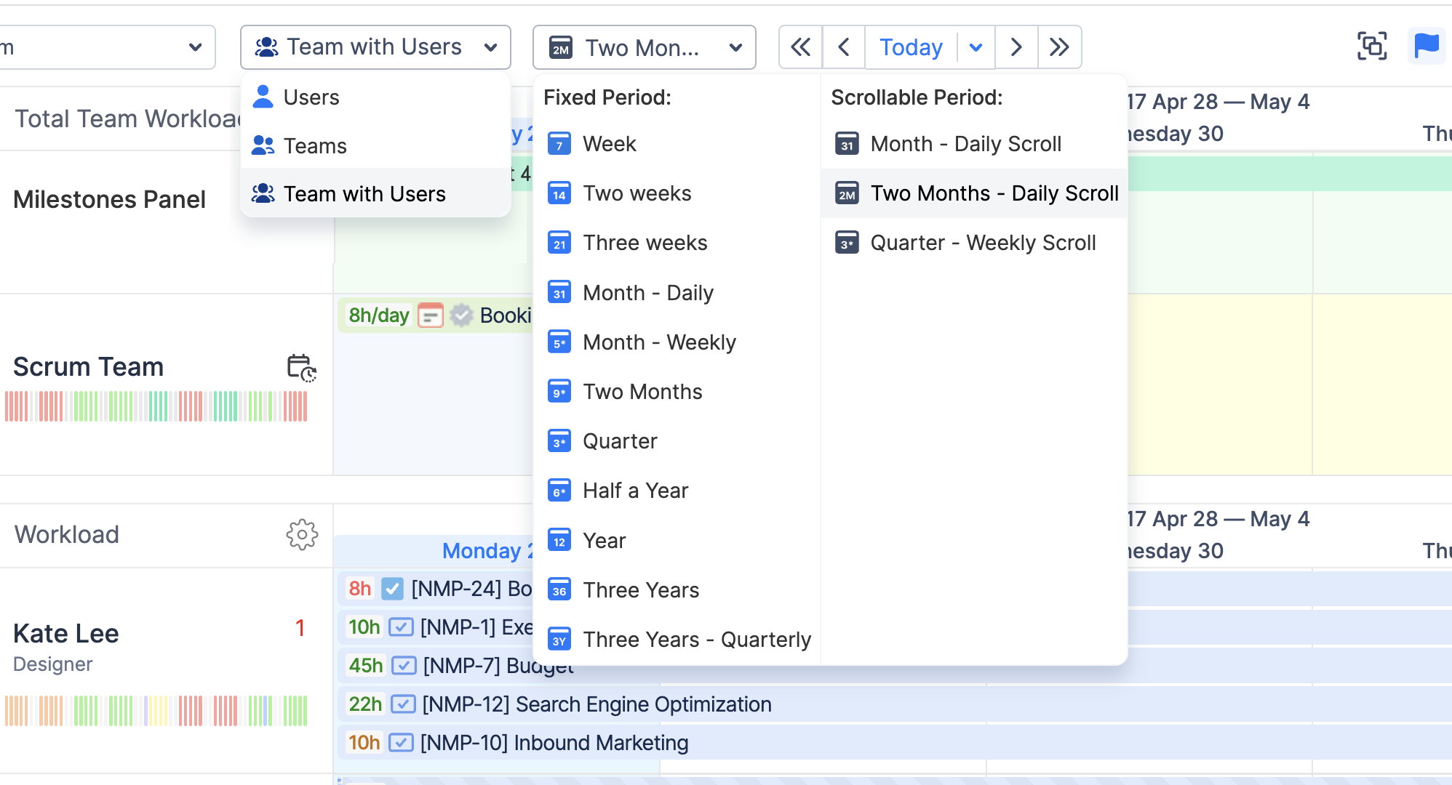
Task: Toggle checkbox for NMP-24 task
Action: 392,589
